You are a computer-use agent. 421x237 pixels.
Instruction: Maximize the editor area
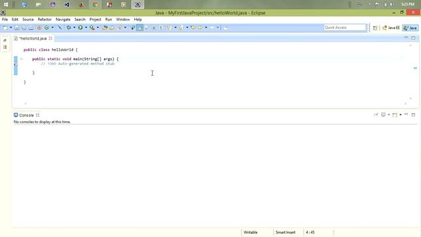(x=414, y=38)
